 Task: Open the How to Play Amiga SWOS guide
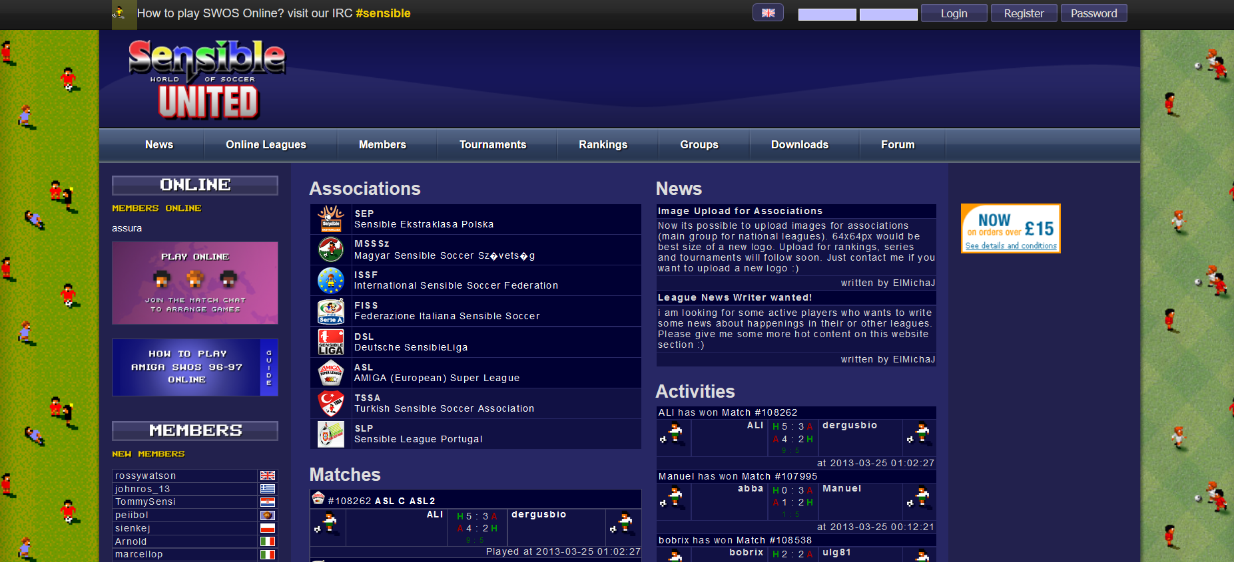195,367
